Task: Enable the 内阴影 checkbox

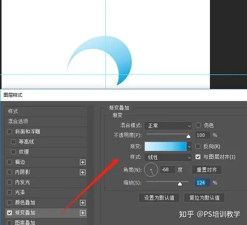Action: pos(9,172)
